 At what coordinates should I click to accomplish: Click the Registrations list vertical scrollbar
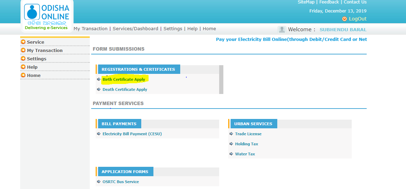coord(221,79)
